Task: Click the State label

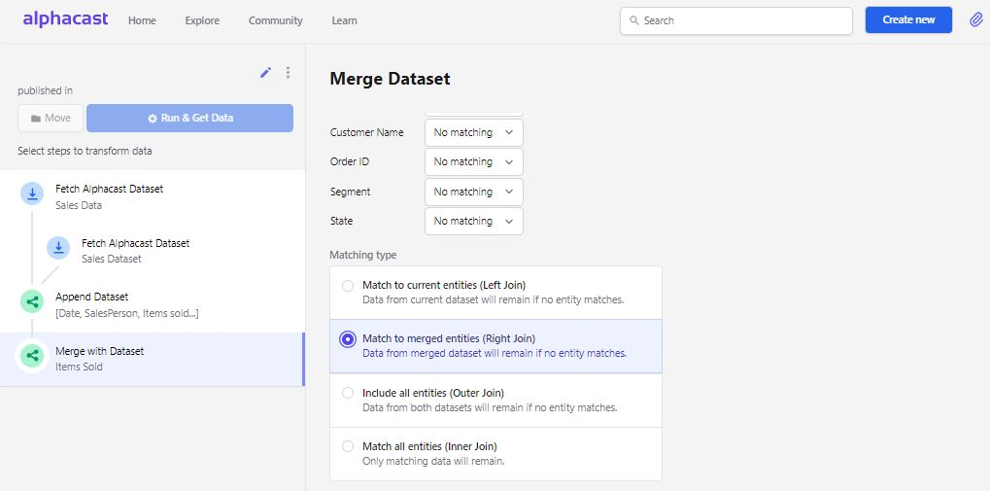Action: [342, 221]
